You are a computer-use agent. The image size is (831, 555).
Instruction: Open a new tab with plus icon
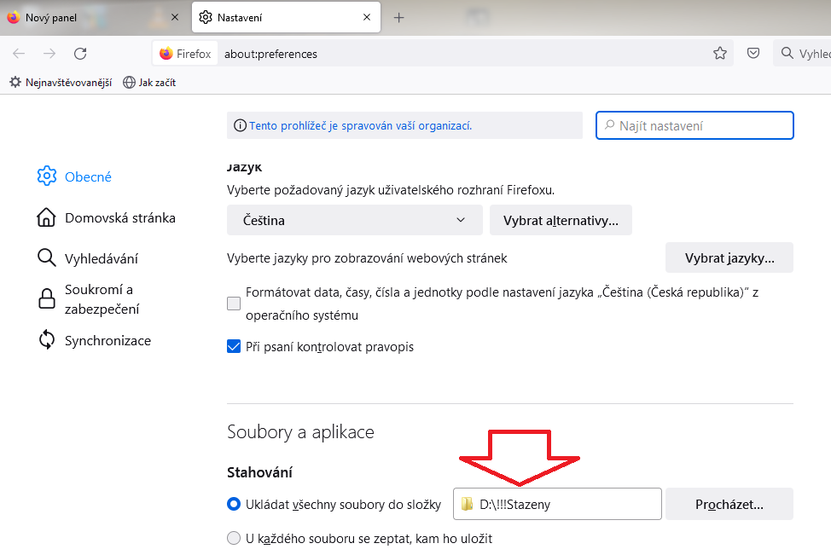click(398, 17)
